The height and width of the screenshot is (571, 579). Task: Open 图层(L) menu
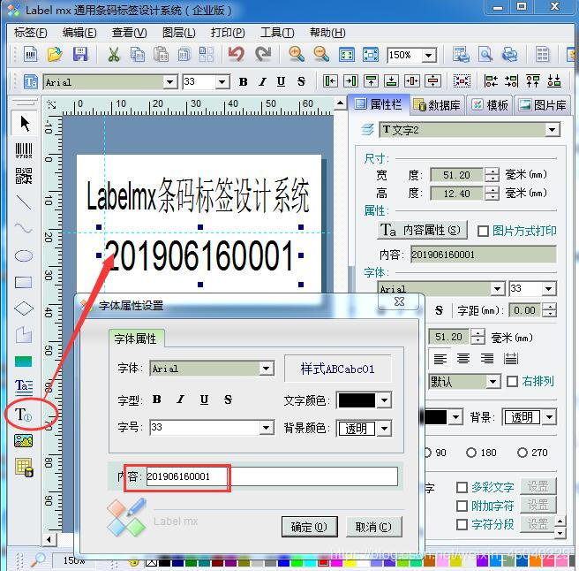pyautogui.click(x=179, y=33)
